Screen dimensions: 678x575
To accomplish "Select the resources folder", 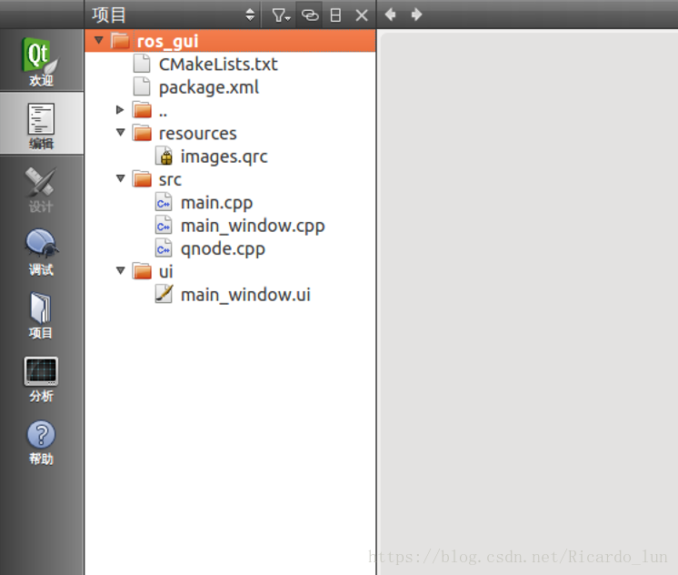I will [x=197, y=134].
